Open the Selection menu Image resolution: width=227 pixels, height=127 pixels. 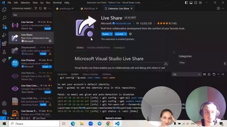(25, 2)
